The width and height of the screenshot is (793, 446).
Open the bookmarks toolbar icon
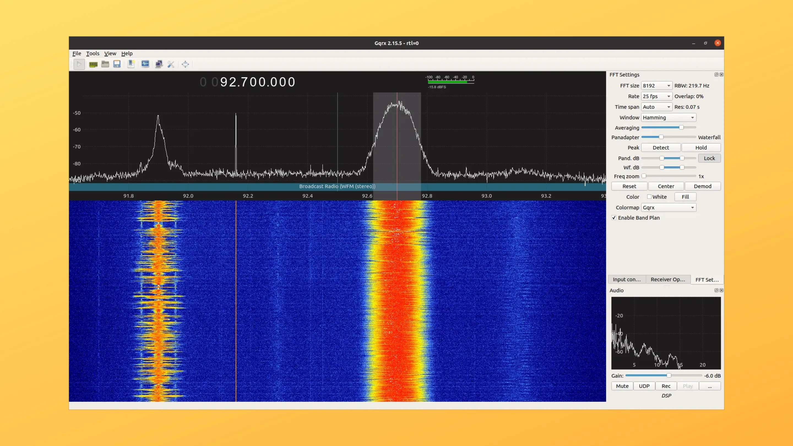tap(131, 64)
